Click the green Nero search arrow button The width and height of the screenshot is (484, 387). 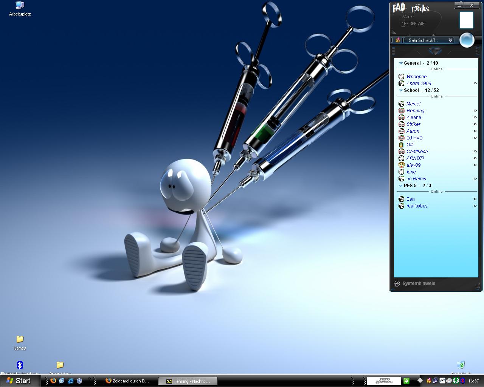pos(406,381)
